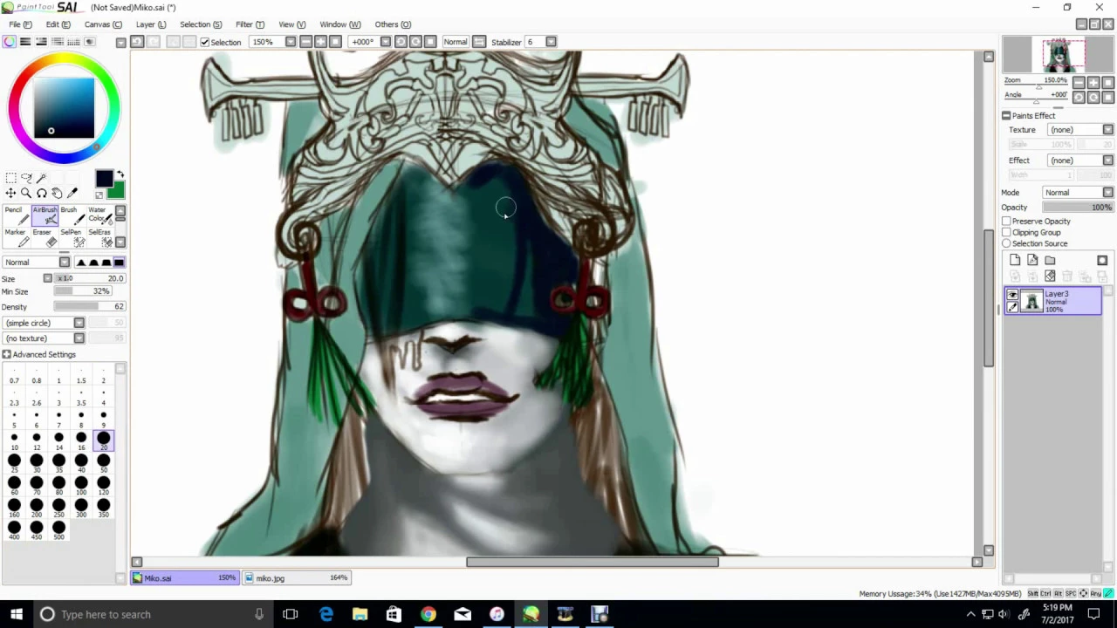Select the zoom magnifier tool

(x=26, y=194)
